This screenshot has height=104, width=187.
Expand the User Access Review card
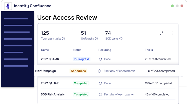[162, 33]
